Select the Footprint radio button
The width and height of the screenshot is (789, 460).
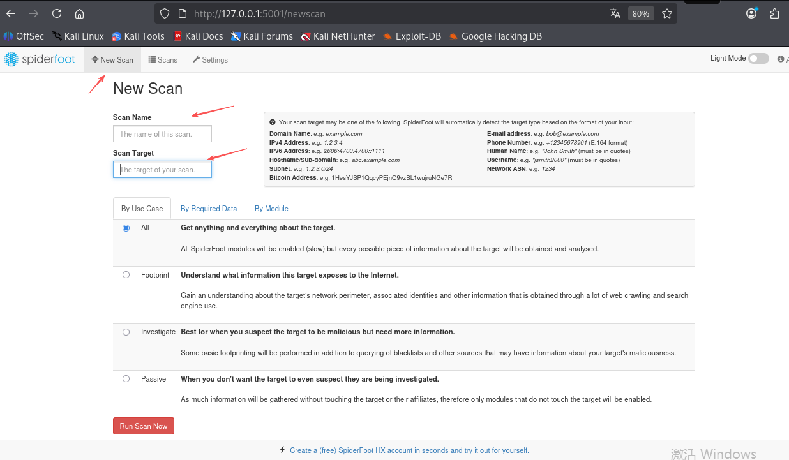pos(126,275)
